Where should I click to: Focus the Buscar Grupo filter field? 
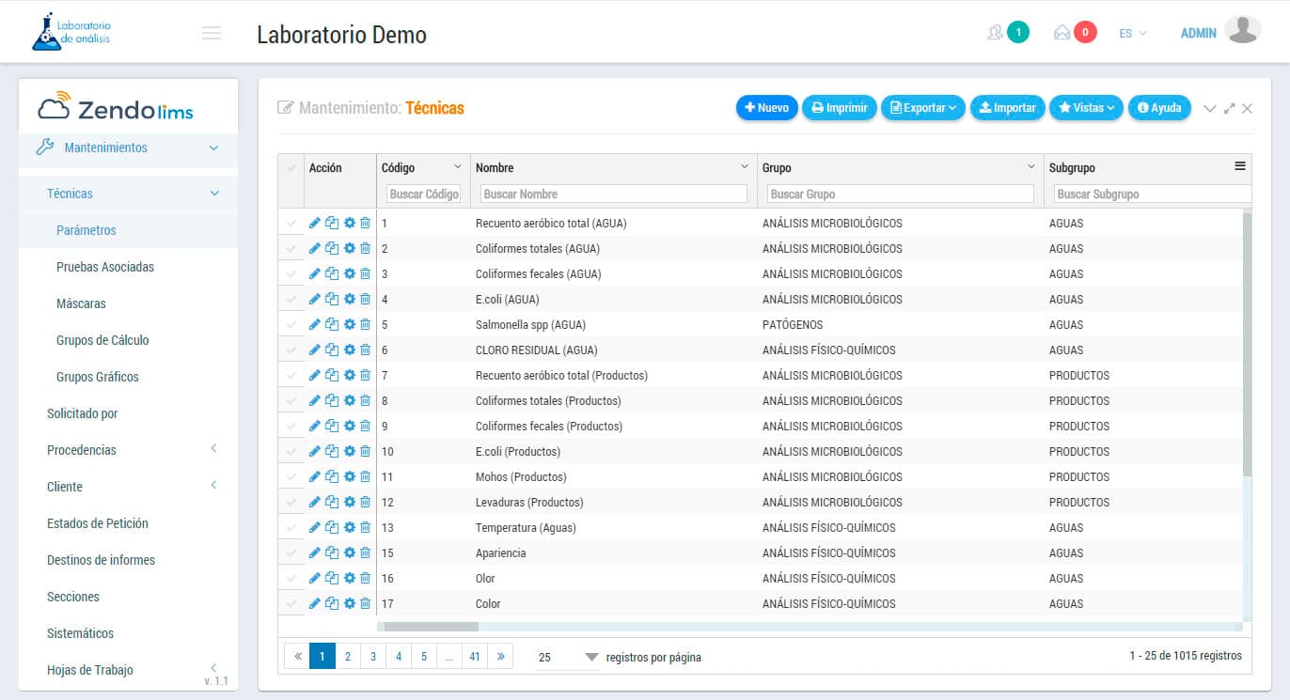coord(900,194)
